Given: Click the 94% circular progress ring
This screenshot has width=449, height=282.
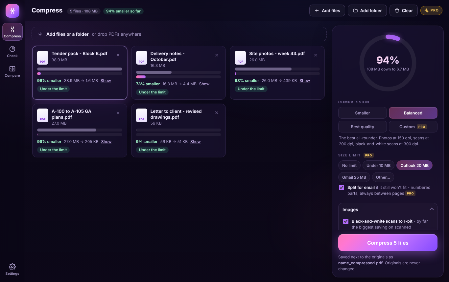Looking at the screenshot, I should click(388, 63).
